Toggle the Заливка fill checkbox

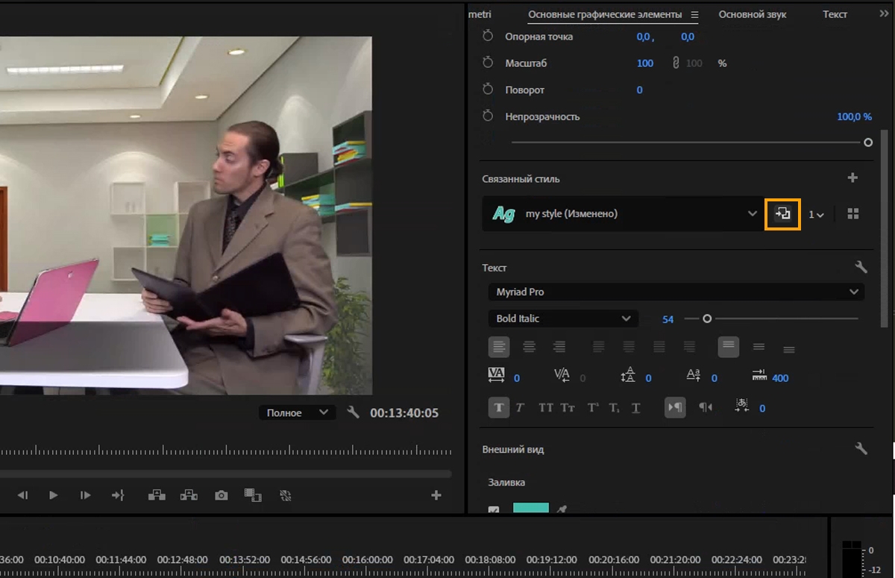pyautogui.click(x=494, y=511)
